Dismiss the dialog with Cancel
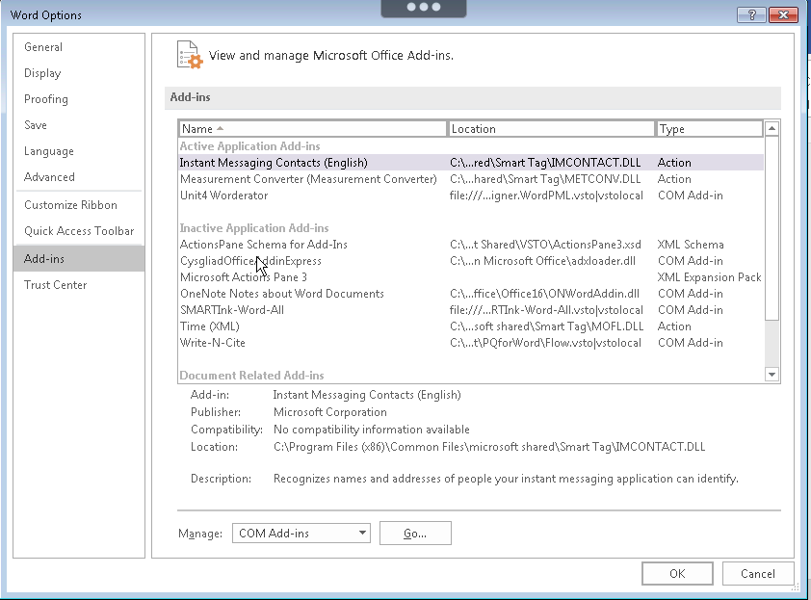This screenshot has height=600, width=811. coord(758,574)
